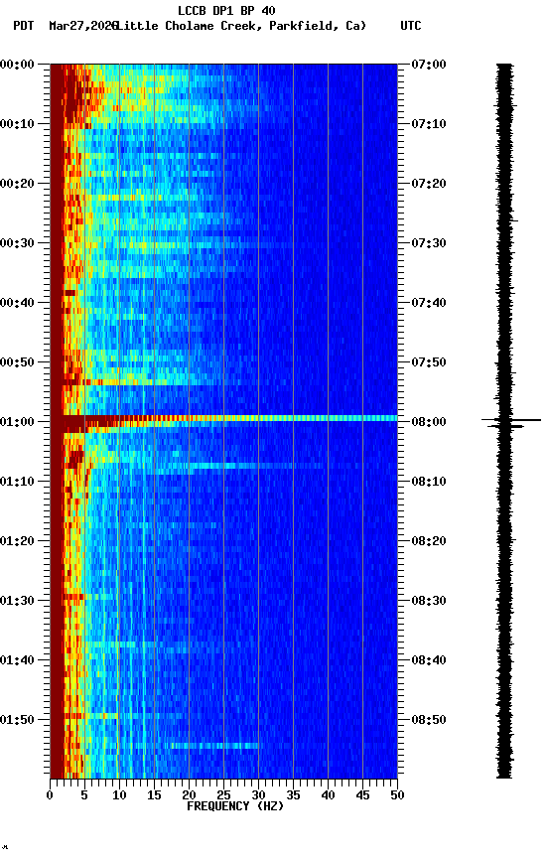Click the 15 Hz frequency tick label

154,795
